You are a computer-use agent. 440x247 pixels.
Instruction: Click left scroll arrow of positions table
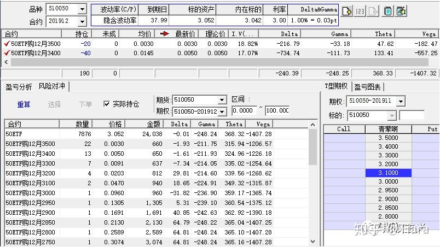coord(6,62)
